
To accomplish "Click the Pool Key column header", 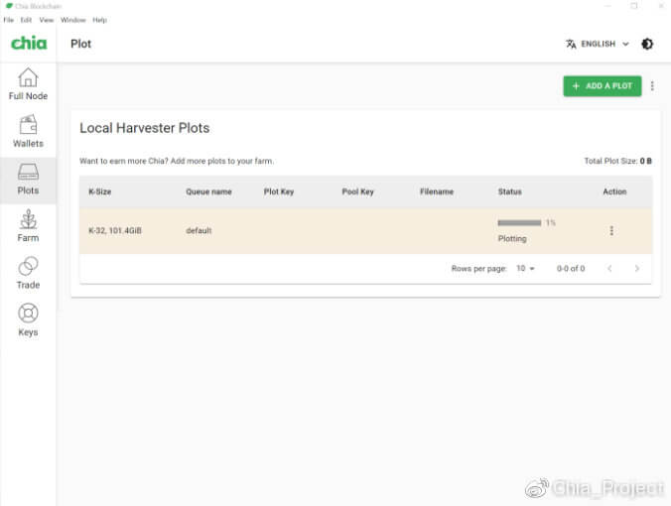I will pos(357,191).
